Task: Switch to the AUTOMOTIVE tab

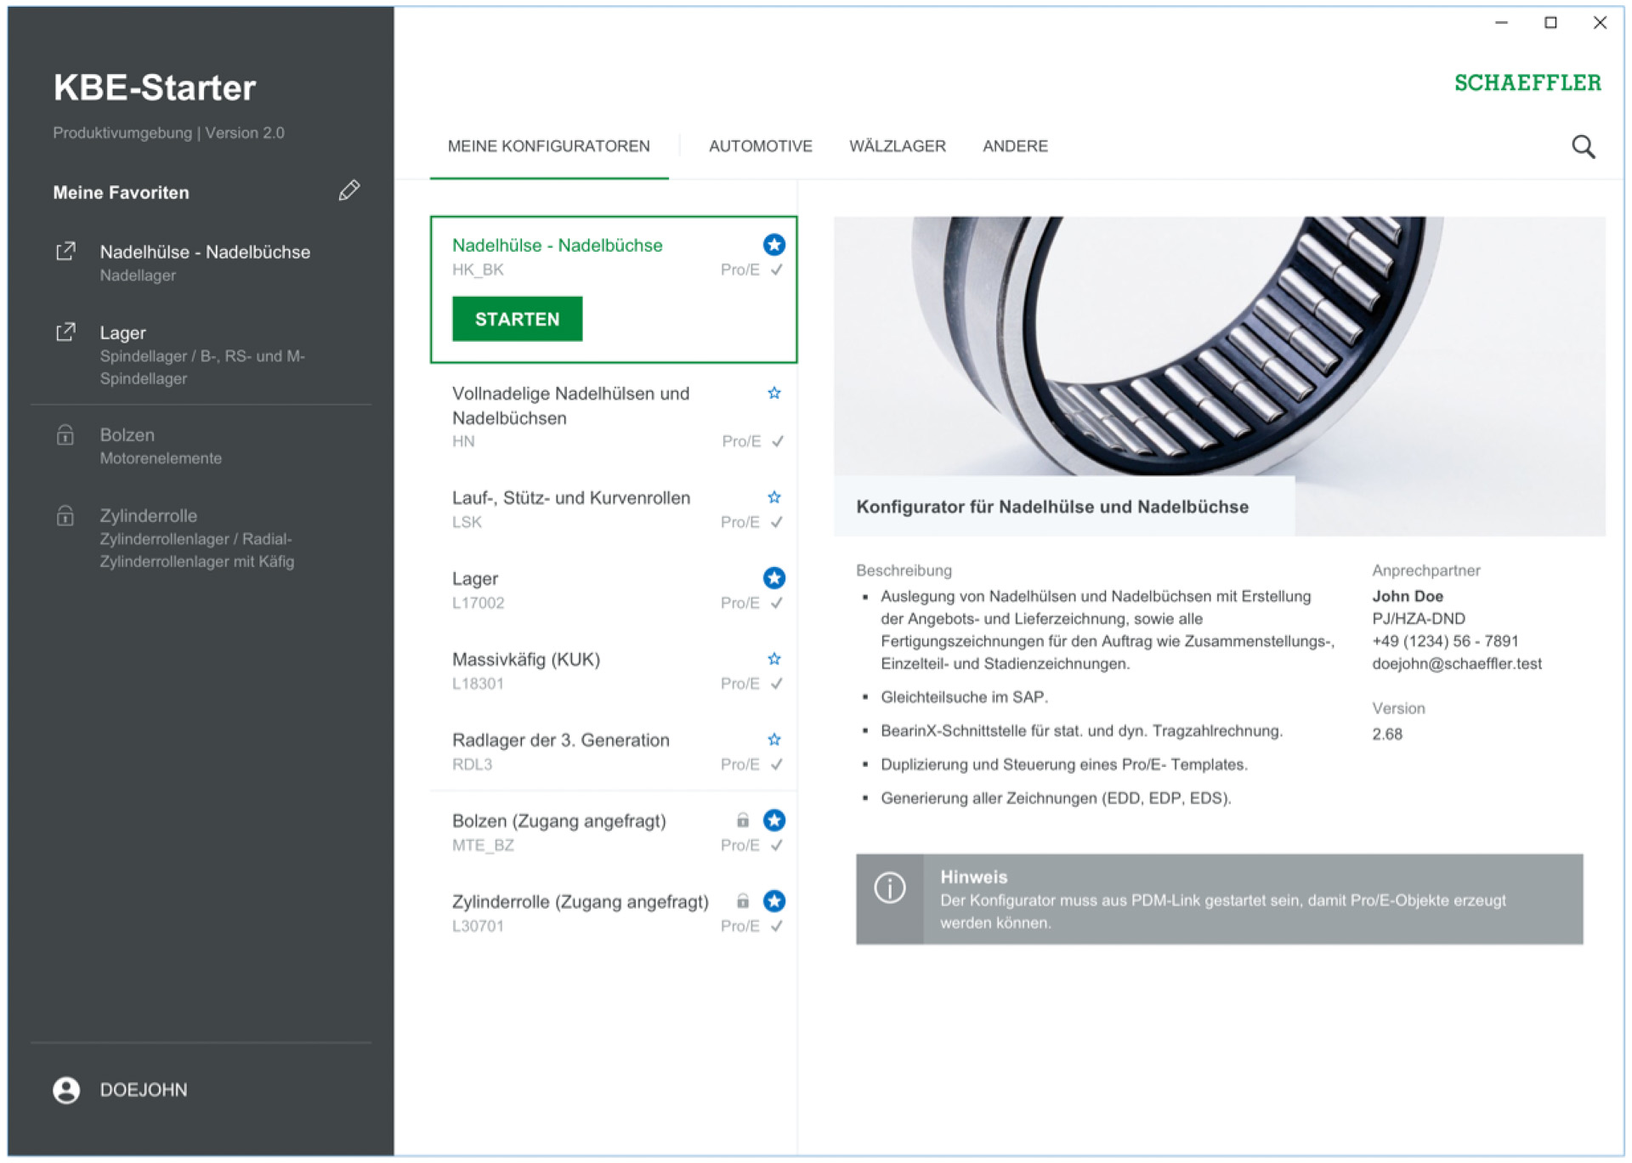Action: coord(760,146)
